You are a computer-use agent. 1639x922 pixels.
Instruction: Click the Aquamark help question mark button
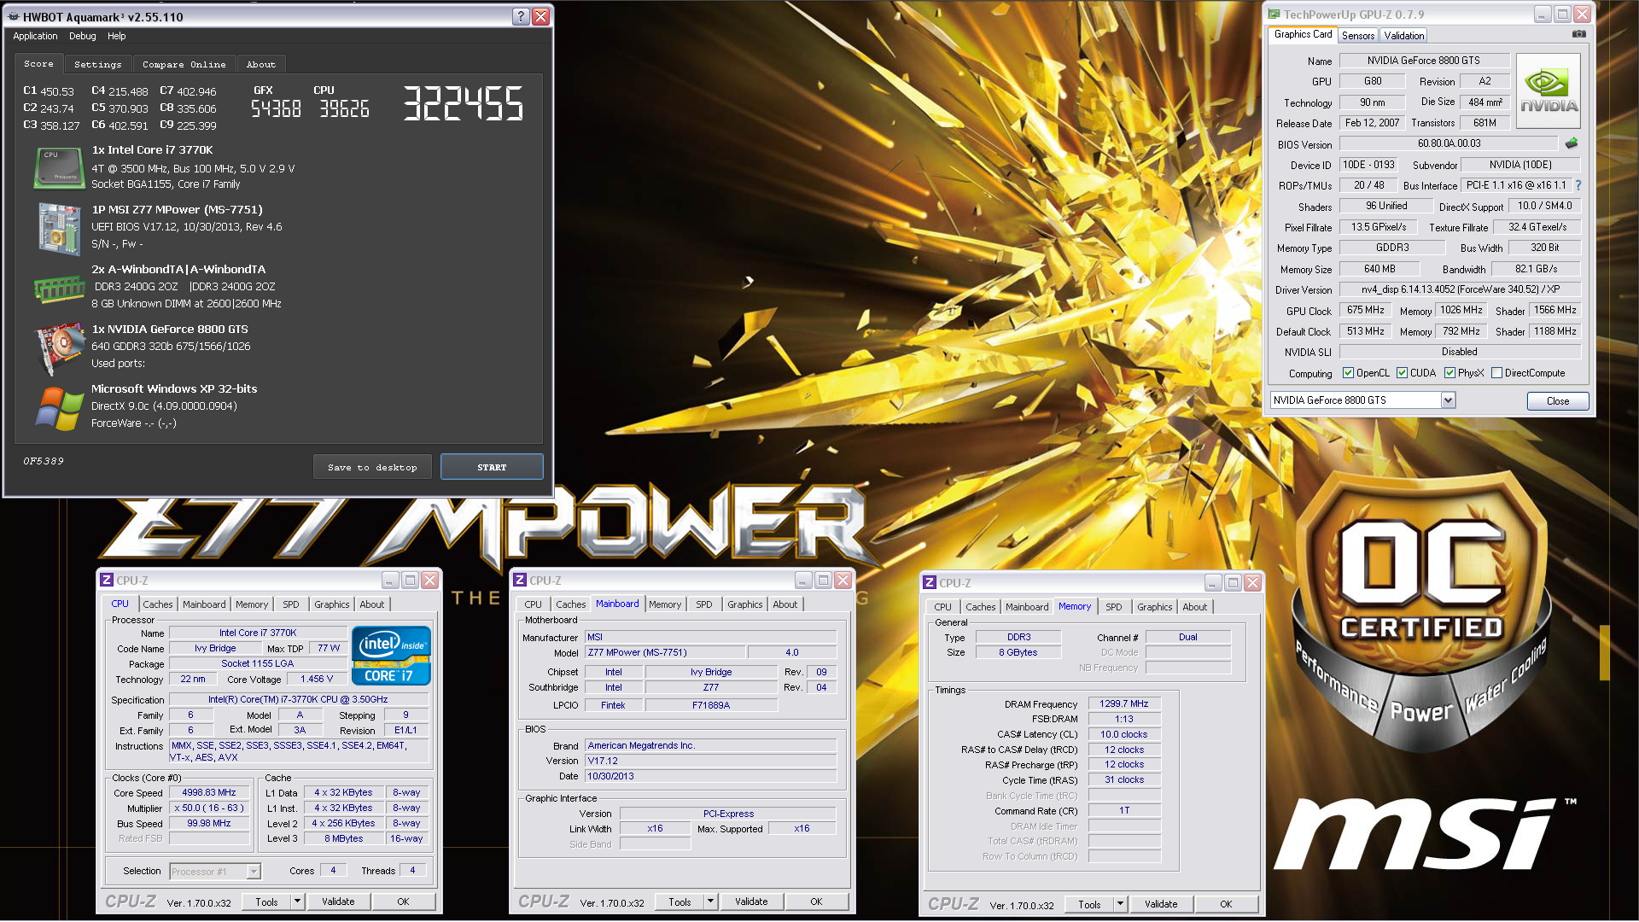pos(521,16)
